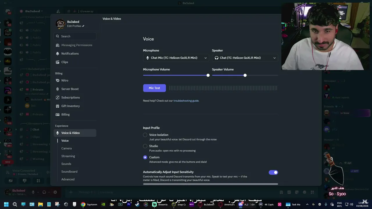Click the Bu3abed profile avatar in settings
372x209 pixels.
coord(60,24)
